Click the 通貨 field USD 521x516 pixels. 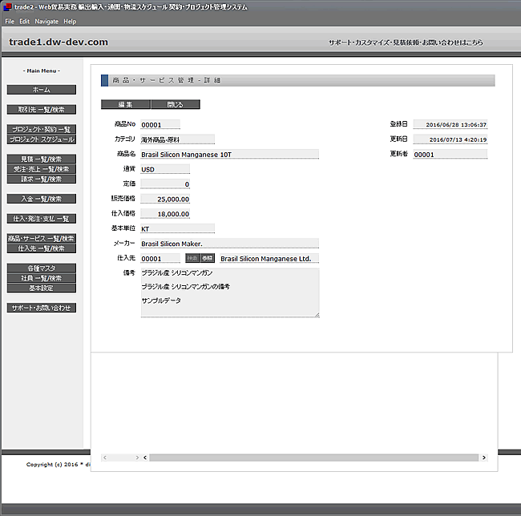coord(165,169)
